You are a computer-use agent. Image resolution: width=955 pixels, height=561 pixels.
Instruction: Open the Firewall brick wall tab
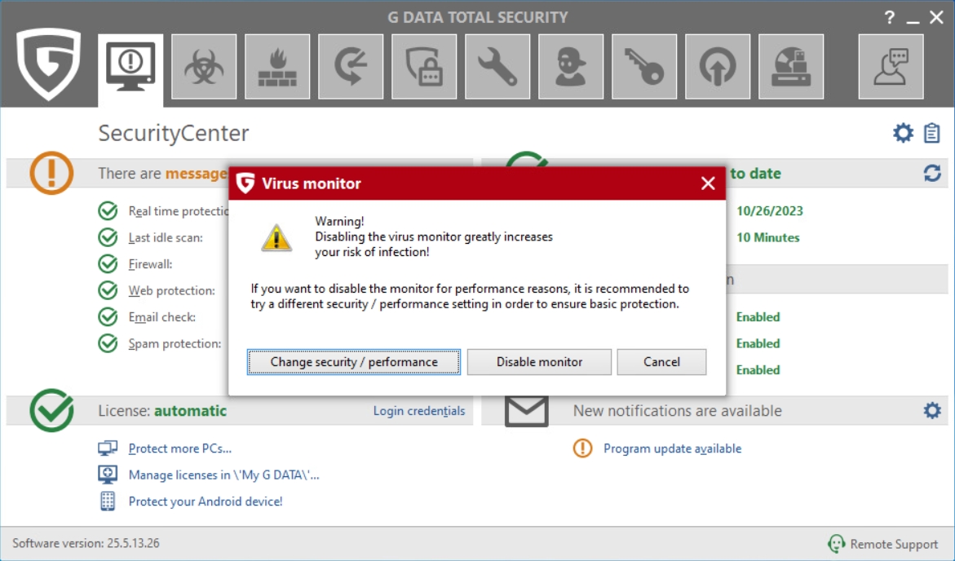click(277, 67)
